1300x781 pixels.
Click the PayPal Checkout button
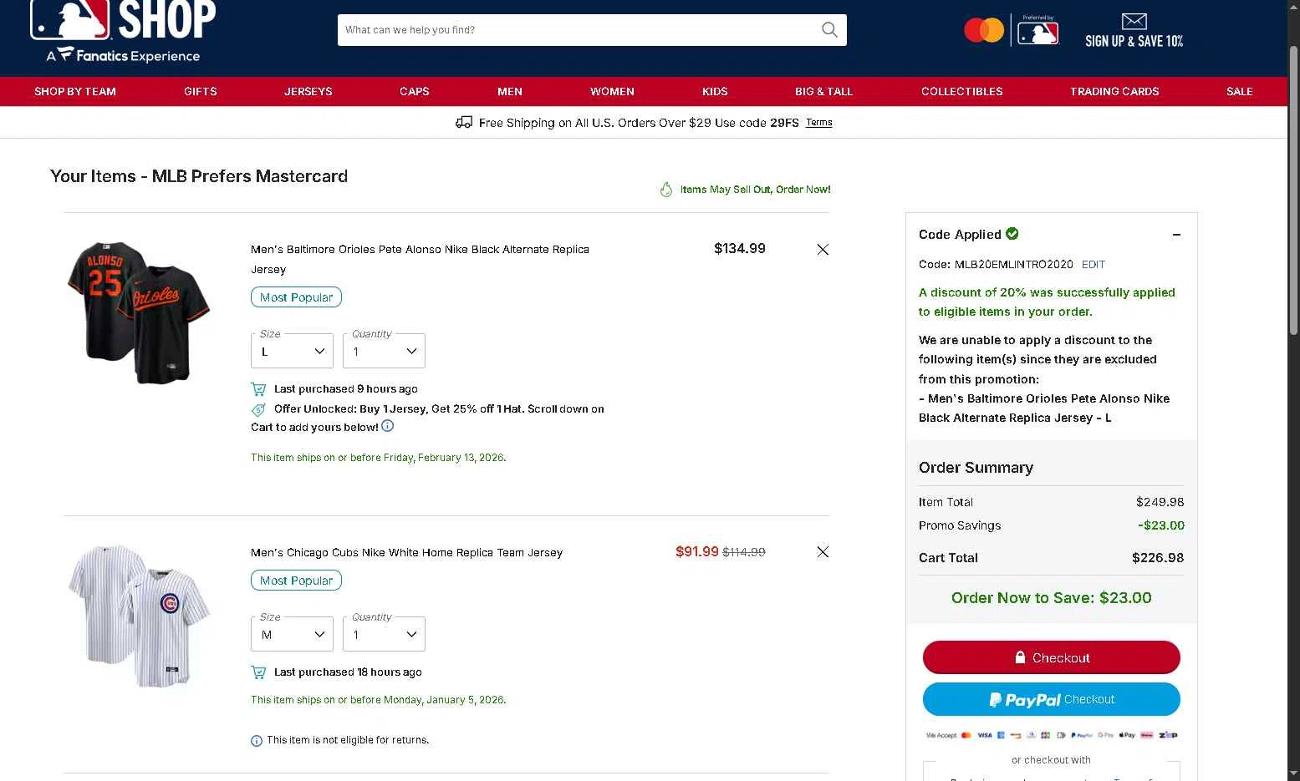pos(1052,699)
